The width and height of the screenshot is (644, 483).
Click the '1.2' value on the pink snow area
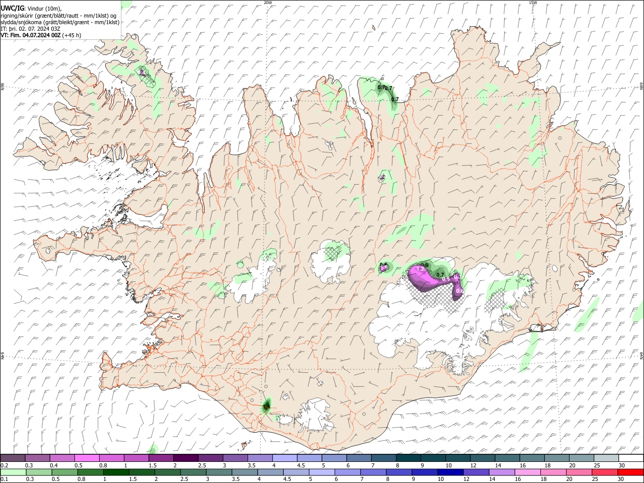pos(421,270)
